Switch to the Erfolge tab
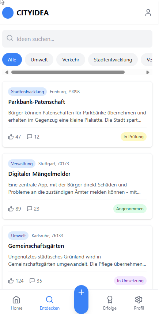The image size is (159, 314). 110,303
